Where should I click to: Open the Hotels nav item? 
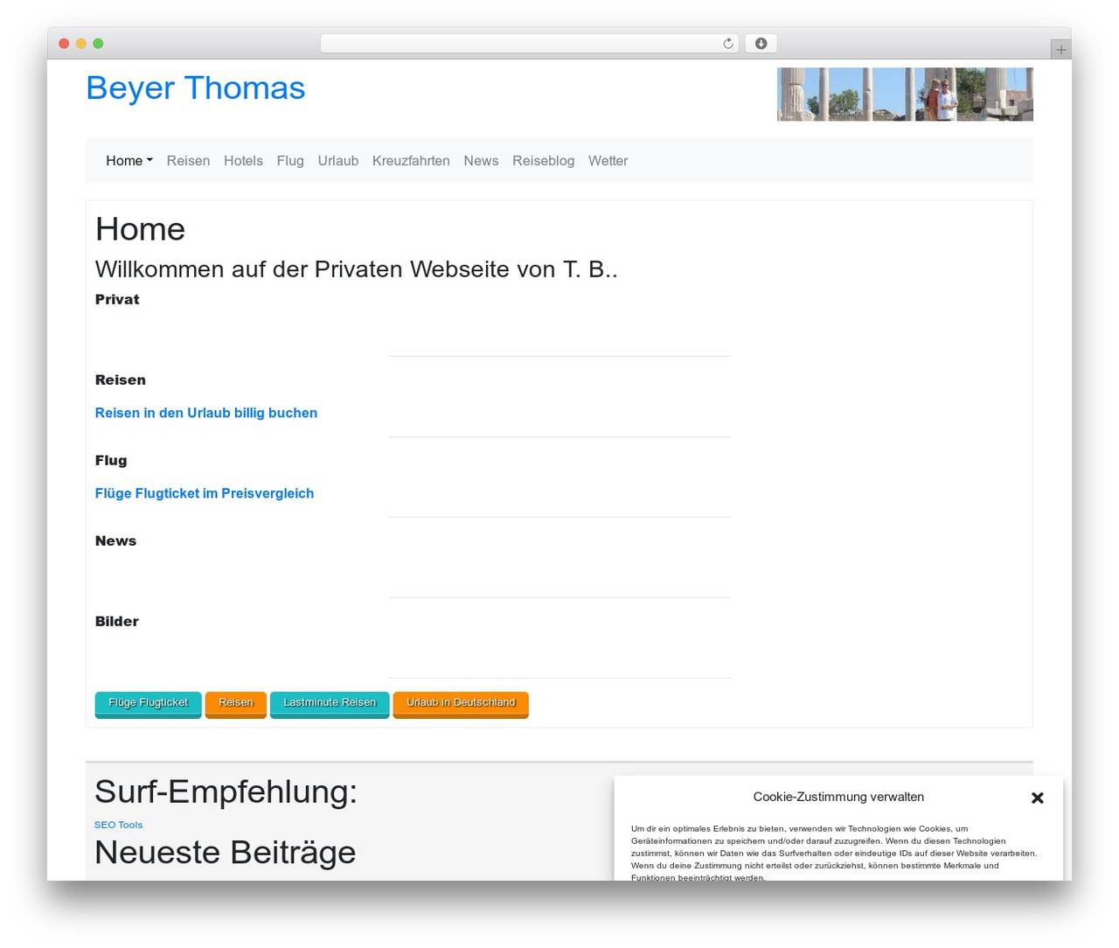243,161
